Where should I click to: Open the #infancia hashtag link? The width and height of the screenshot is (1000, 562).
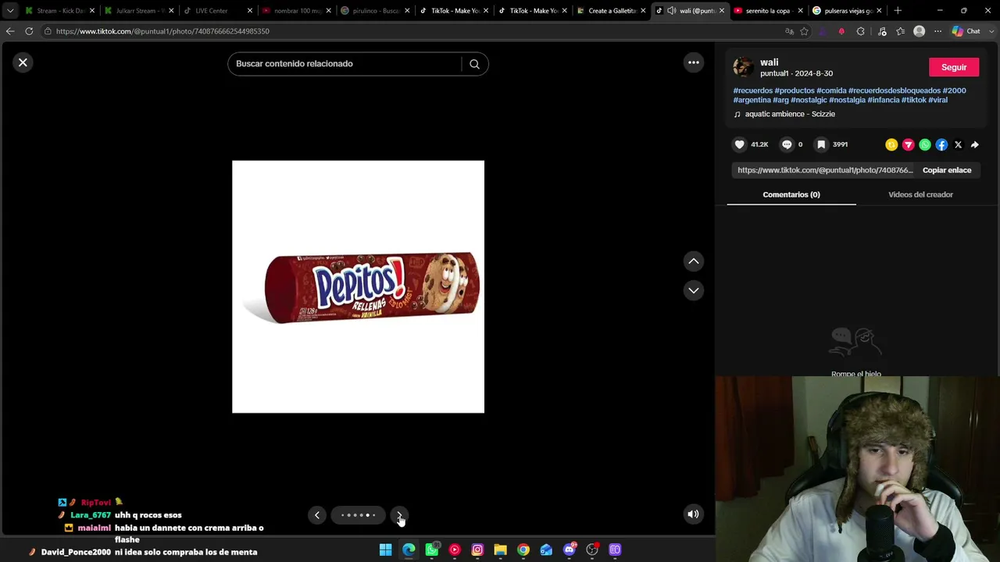pos(884,100)
